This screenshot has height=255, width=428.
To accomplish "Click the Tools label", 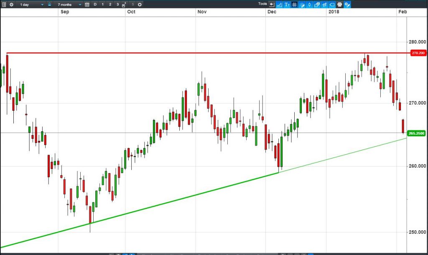I will [262, 4].
